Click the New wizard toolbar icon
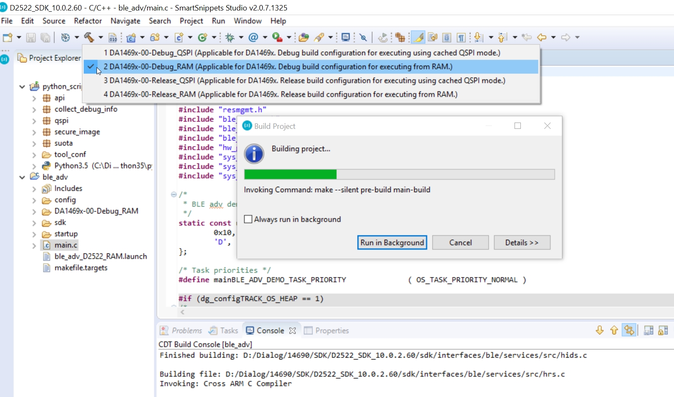Screen dimensions: 674x397 [8, 37]
